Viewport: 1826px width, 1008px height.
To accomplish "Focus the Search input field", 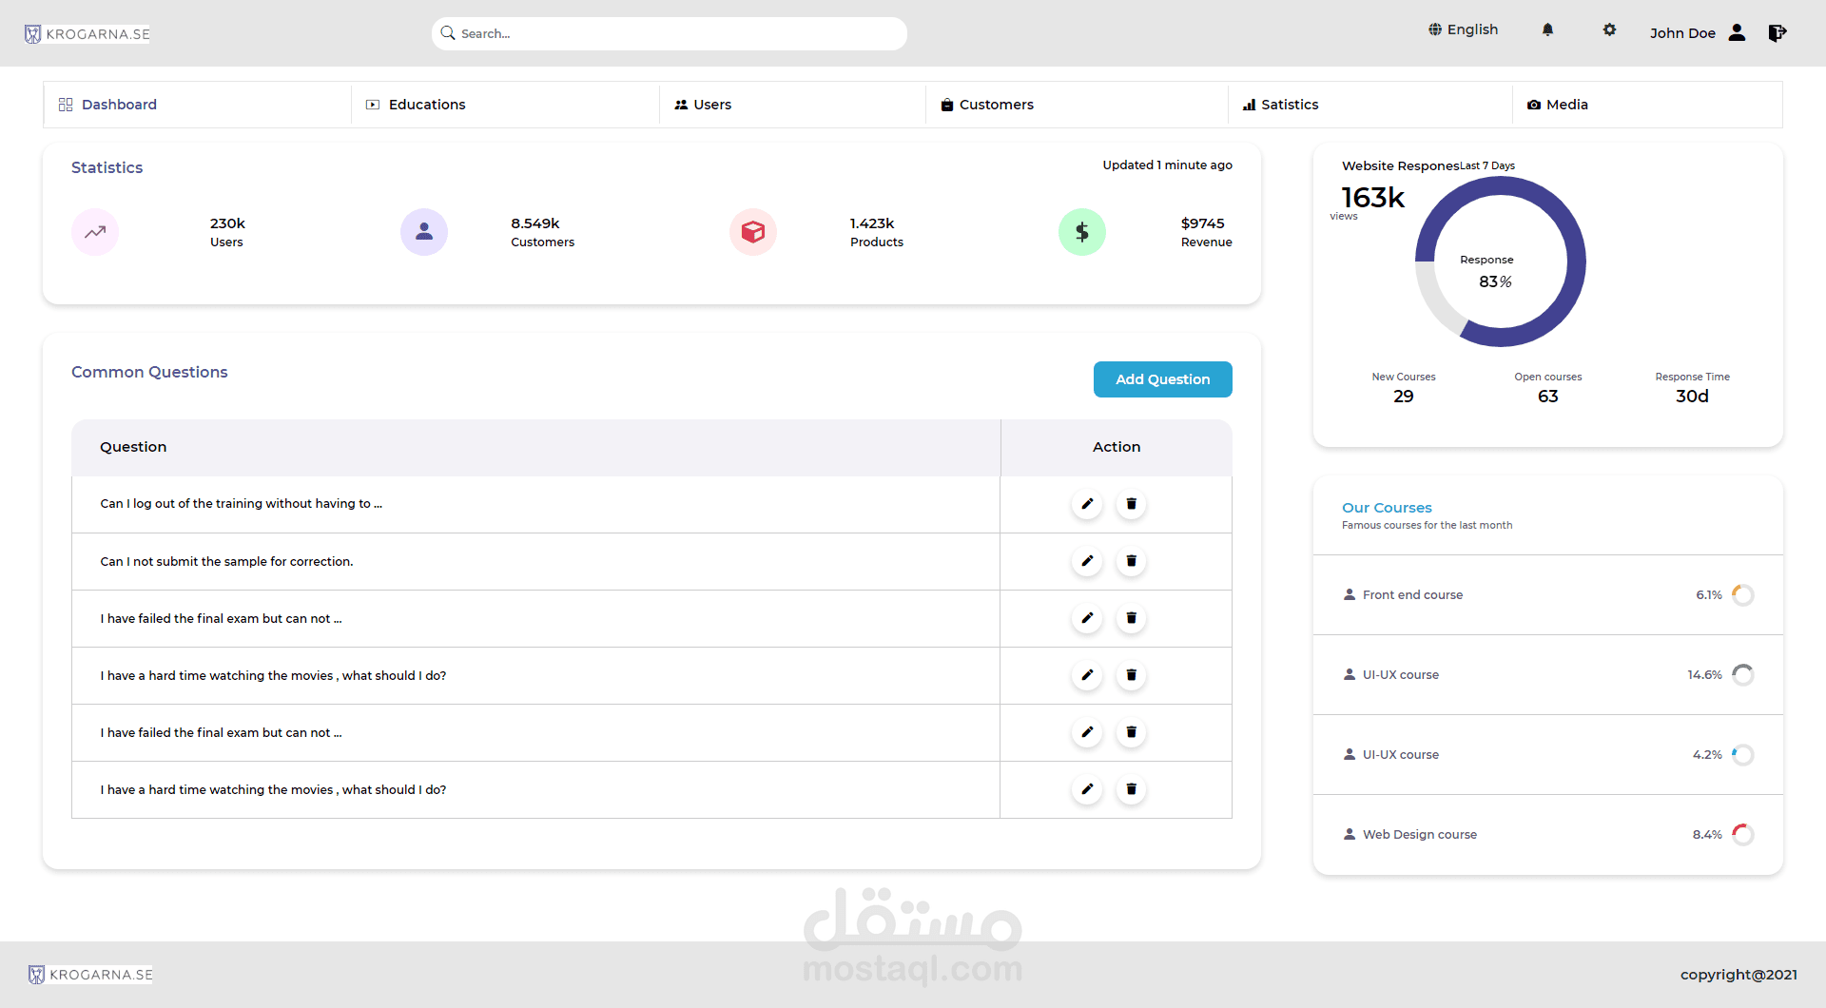I will click(670, 33).
